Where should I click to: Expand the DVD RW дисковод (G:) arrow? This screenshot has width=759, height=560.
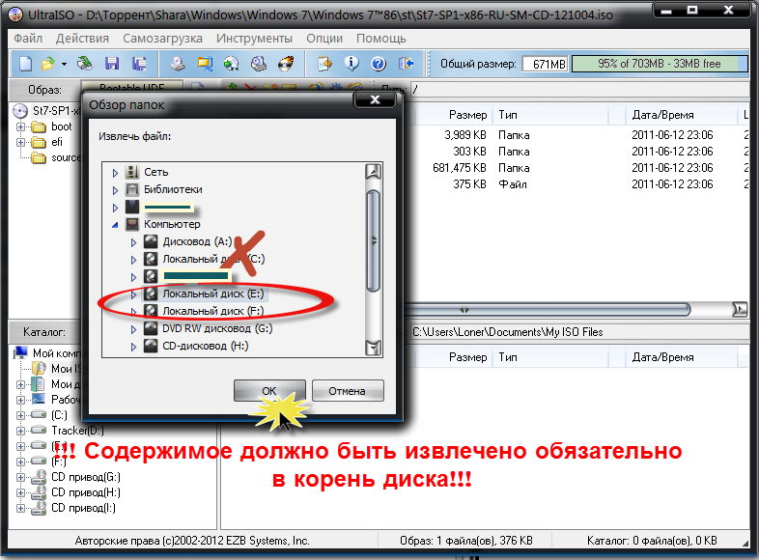coord(133,329)
